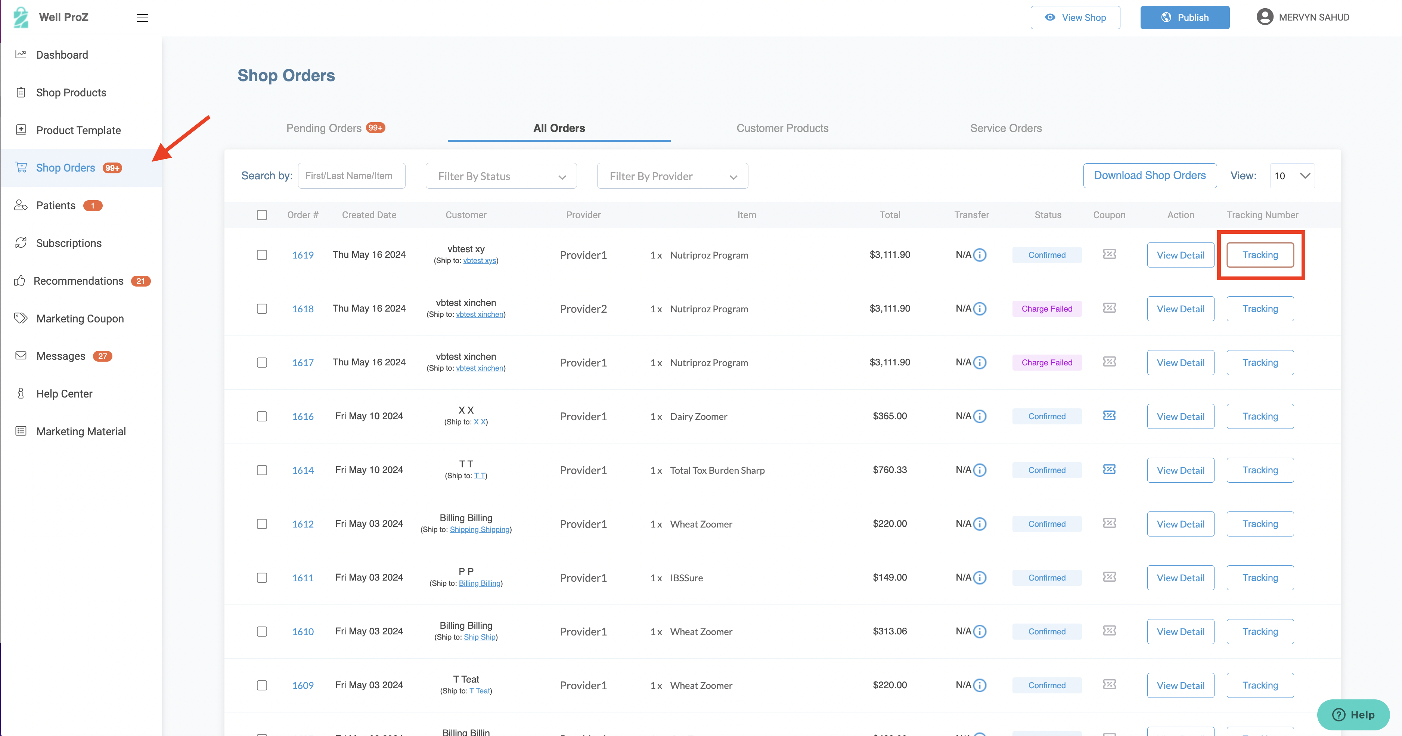Open Shop Products in sidebar

tap(71, 93)
